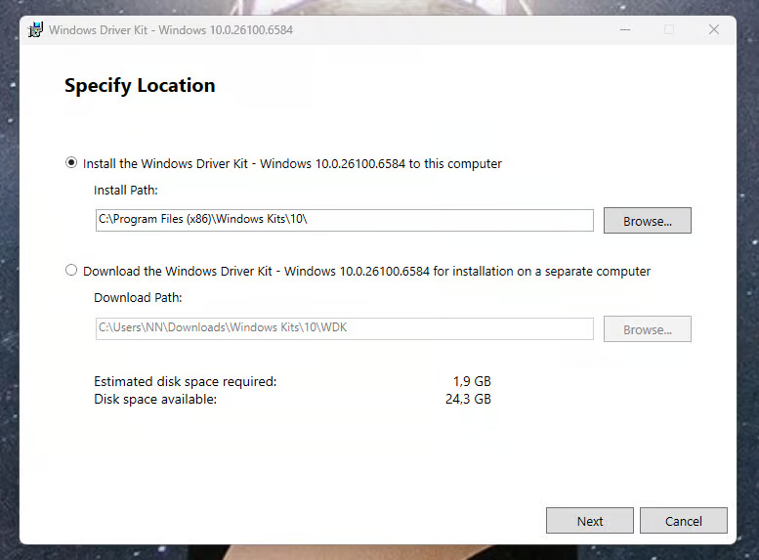The width and height of the screenshot is (759, 560).
Task: Click the 24,3 GB value
Action: 468,399
